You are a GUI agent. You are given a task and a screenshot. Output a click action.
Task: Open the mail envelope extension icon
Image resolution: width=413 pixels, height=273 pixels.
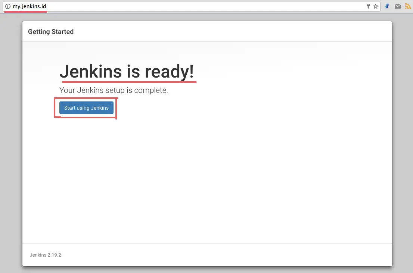[x=397, y=6]
